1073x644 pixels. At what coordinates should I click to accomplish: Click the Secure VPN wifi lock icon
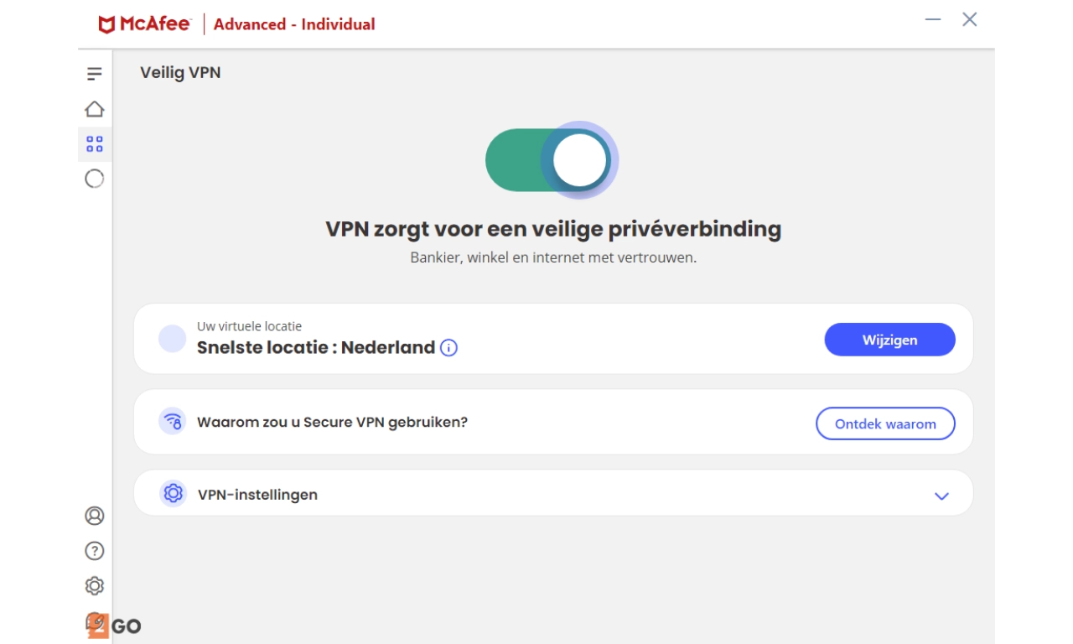click(x=173, y=421)
